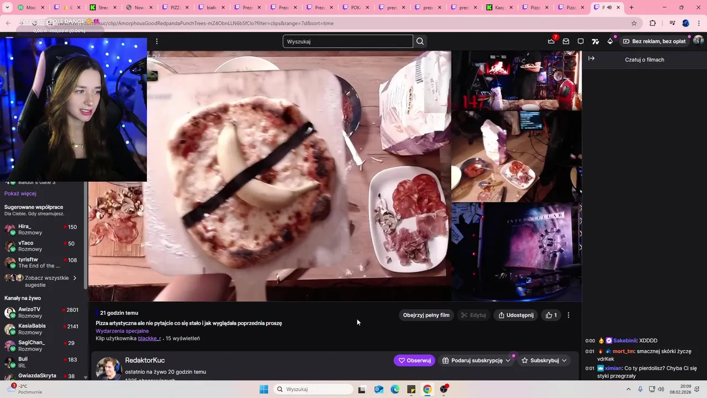
Task: Open Chrome from the Windows taskbar
Action: (x=427, y=389)
